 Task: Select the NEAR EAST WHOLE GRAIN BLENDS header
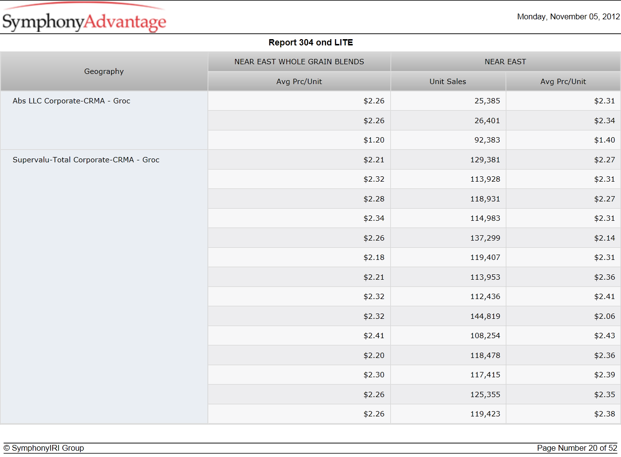point(299,62)
